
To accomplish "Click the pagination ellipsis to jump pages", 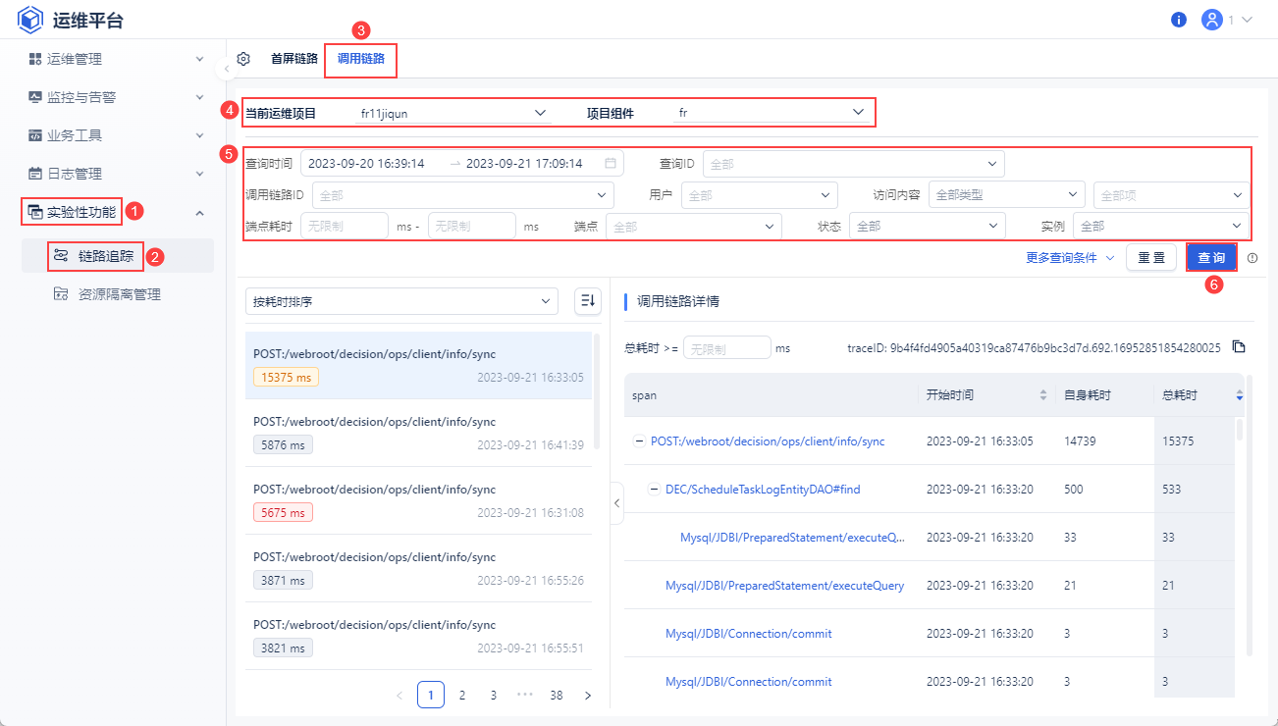I will click(524, 695).
